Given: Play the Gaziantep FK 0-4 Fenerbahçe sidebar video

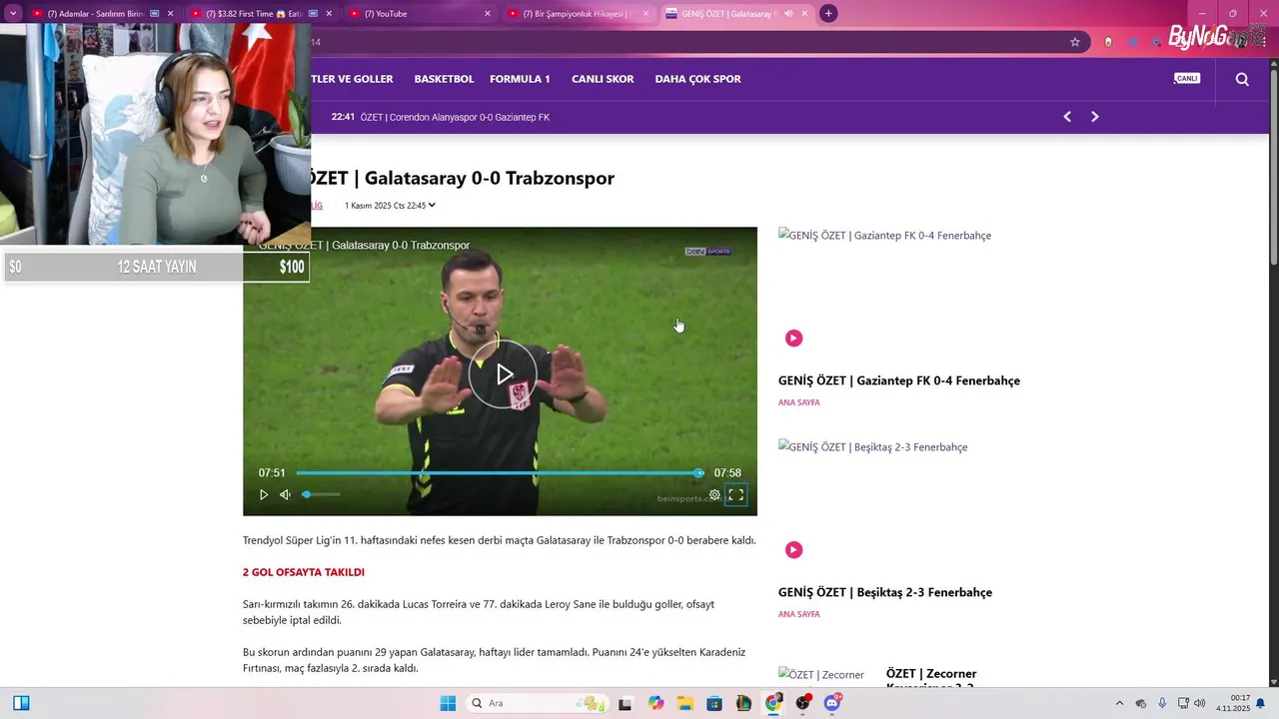Looking at the screenshot, I should point(793,338).
